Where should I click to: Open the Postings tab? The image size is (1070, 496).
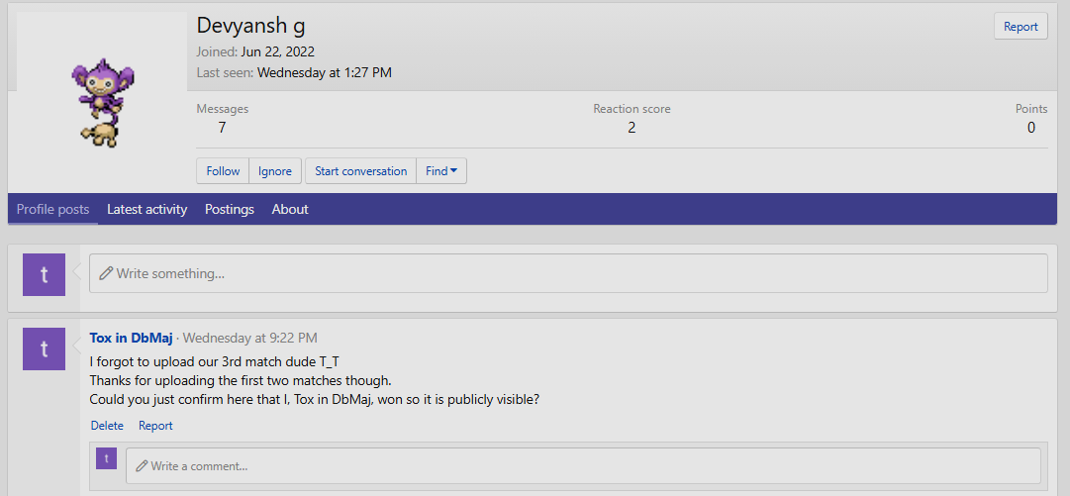click(230, 209)
